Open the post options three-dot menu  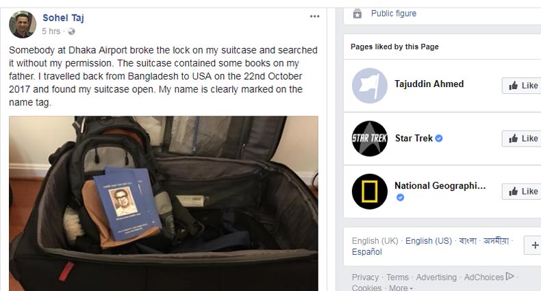(x=314, y=16)
